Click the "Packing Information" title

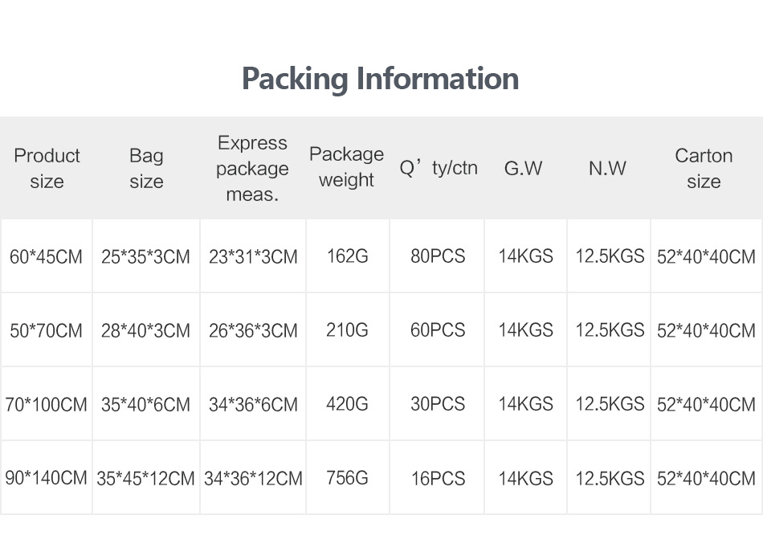click(380, 79)
